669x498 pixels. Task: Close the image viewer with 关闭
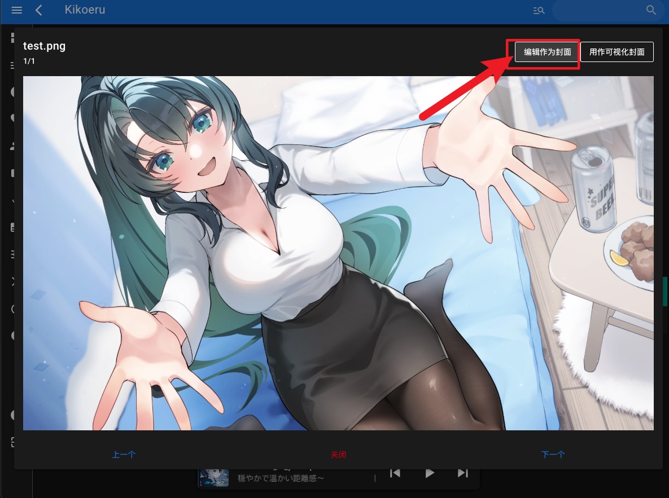pos(338,455)
